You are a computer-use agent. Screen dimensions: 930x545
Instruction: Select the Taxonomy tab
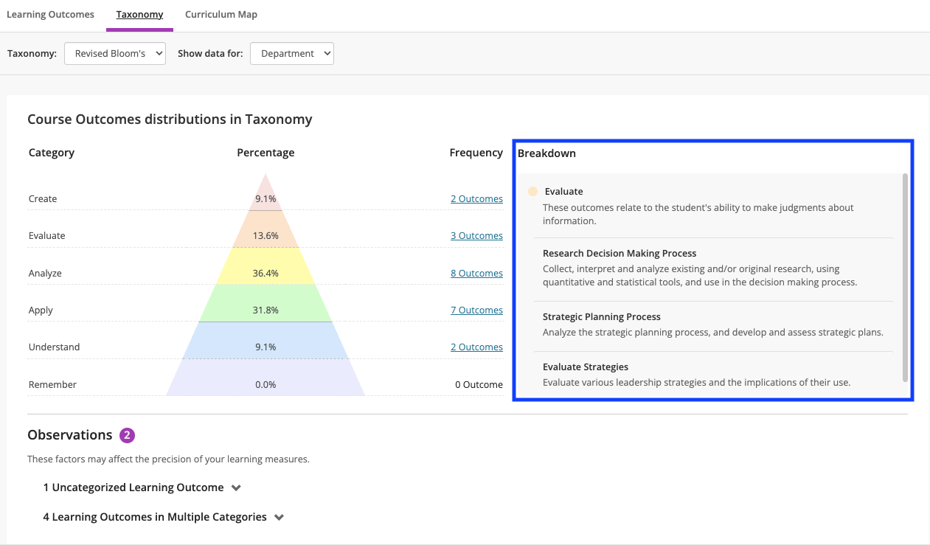[139, 15]
